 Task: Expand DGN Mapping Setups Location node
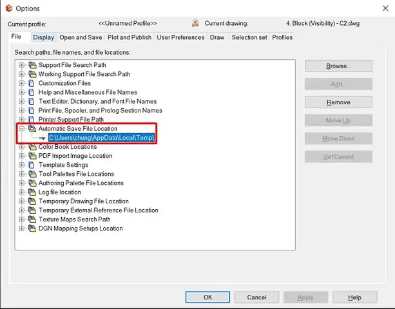(x=22, y=229)
